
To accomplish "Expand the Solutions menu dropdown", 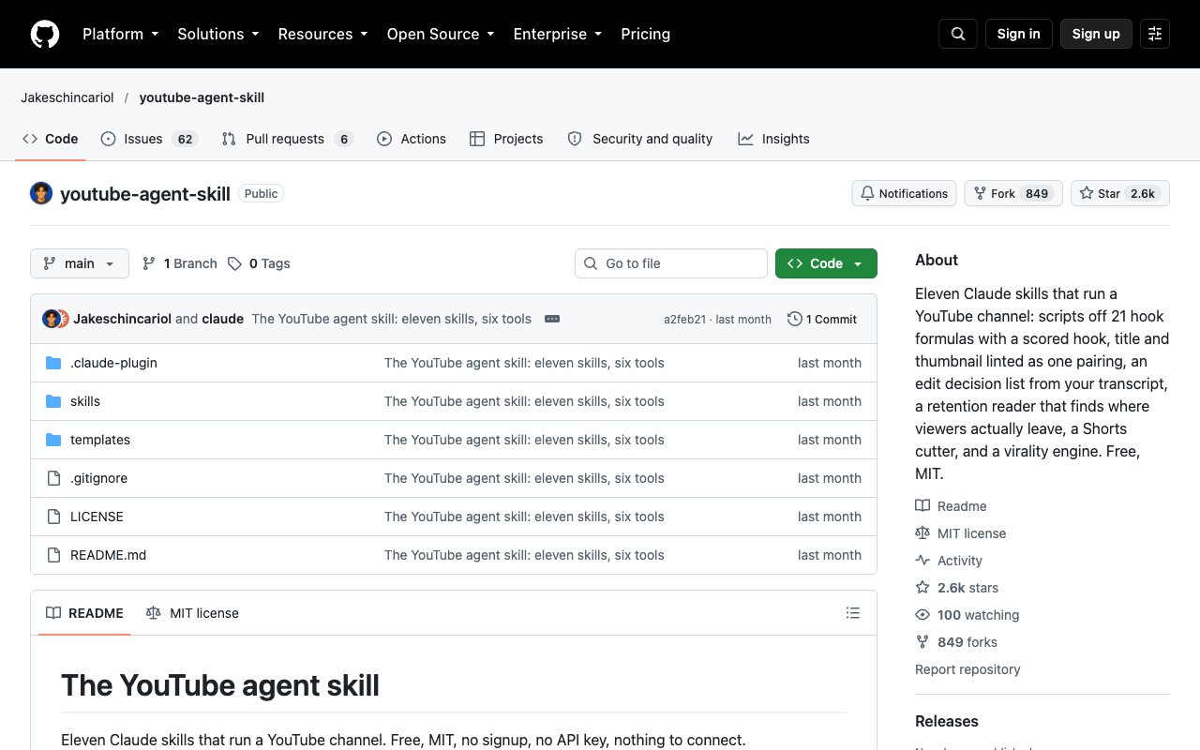I will coord(217,34).
